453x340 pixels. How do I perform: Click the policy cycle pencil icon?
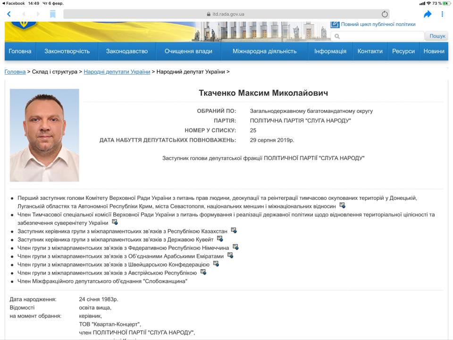(335, 24)
